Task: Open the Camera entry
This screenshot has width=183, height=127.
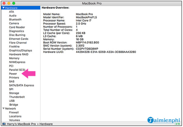Action: (x=14, y=23)
